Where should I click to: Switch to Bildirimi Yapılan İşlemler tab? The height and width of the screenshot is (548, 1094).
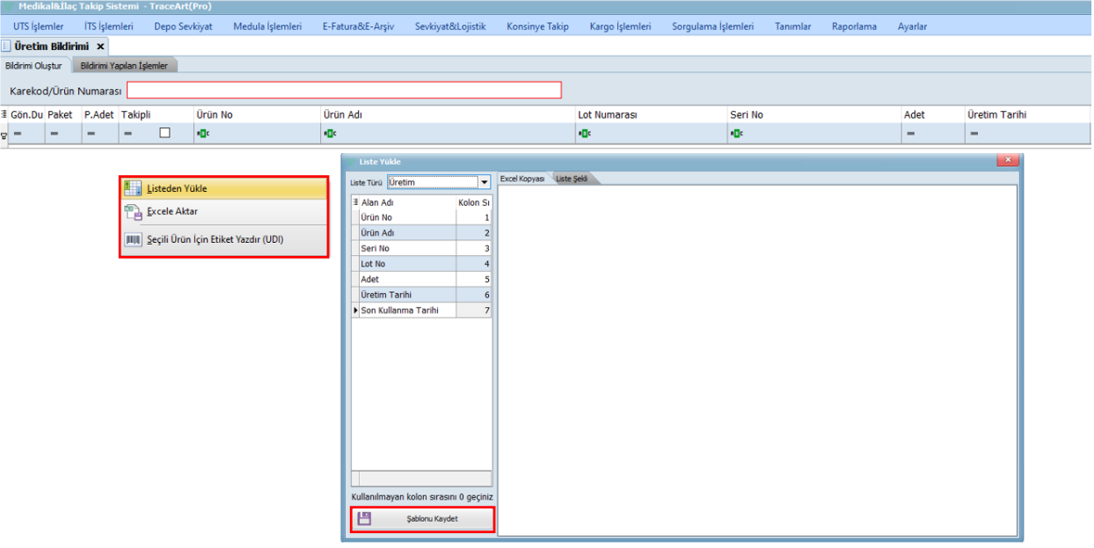(124, 66)
